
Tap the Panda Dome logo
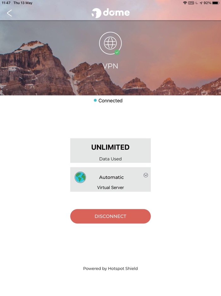110,13
